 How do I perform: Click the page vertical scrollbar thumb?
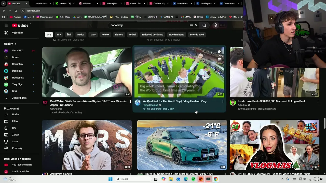[324, 124]
